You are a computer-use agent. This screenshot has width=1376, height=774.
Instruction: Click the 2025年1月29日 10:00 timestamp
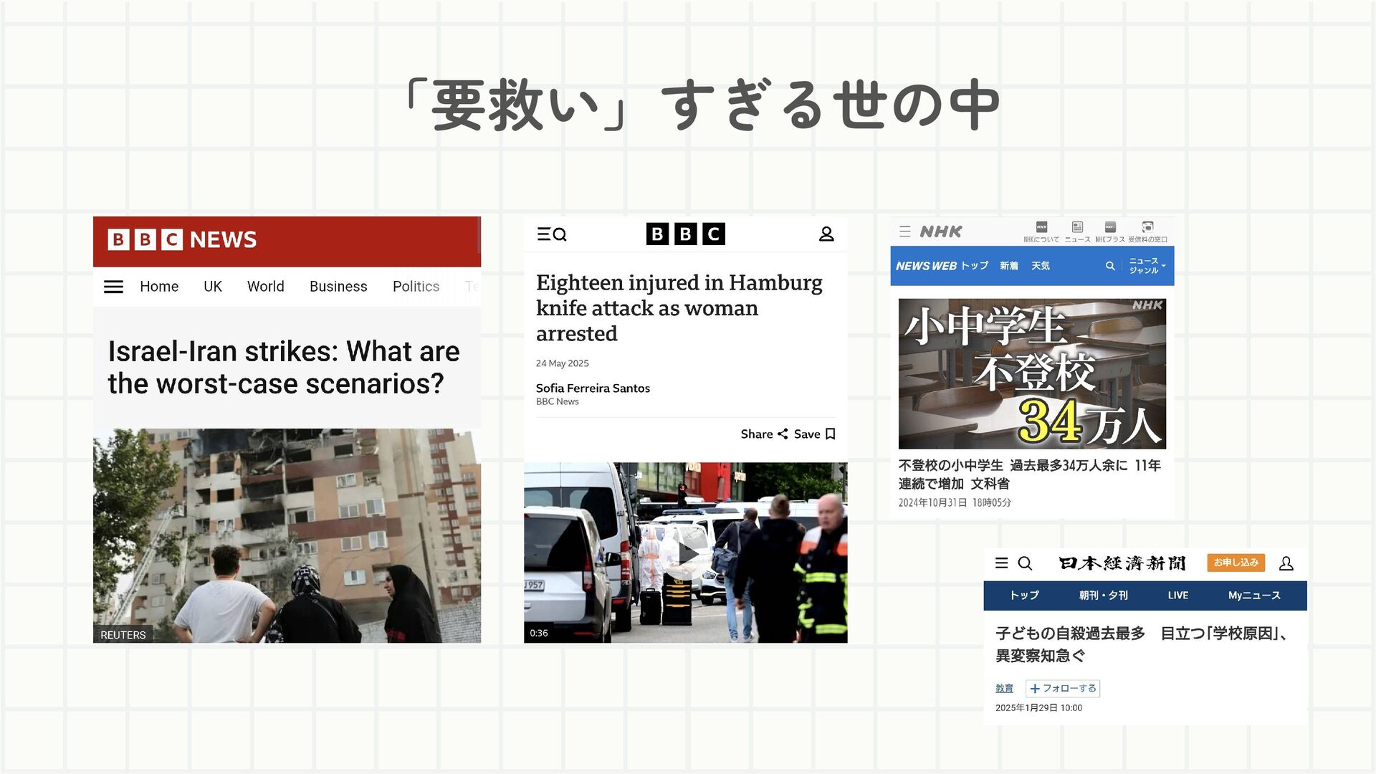click(x=1038, y=708)
